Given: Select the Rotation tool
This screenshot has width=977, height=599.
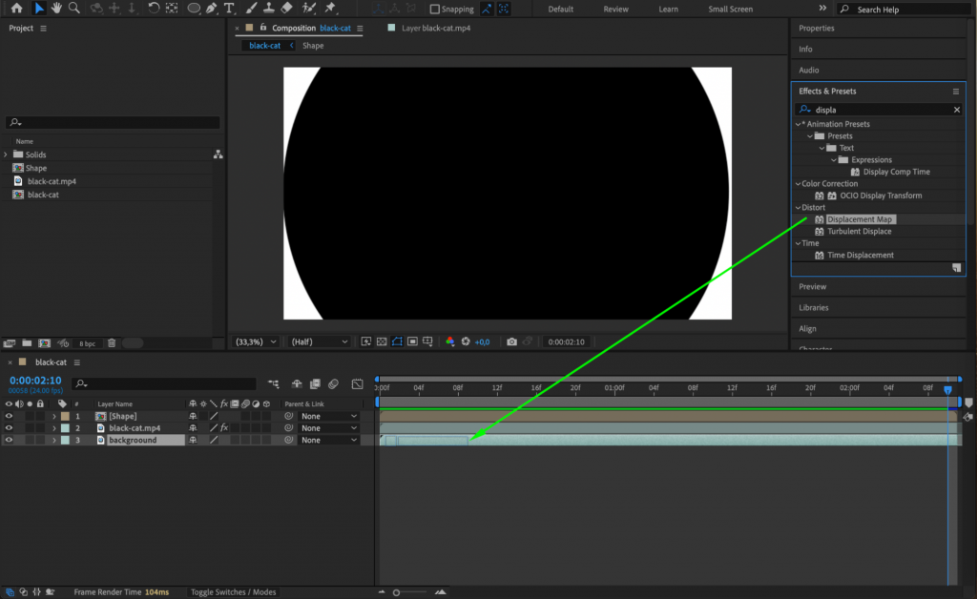Looking at the screenshot, I should point(154,9).
